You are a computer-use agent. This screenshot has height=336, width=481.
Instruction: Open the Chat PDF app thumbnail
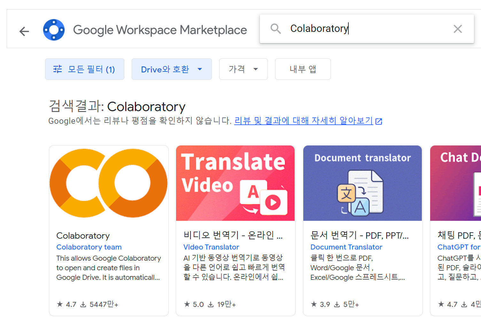455,183
